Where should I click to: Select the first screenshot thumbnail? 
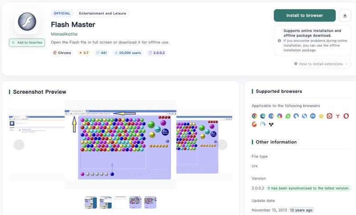click(91, 202)
